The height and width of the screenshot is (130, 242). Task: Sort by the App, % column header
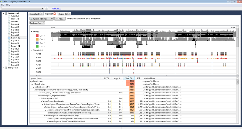point(117,78)
